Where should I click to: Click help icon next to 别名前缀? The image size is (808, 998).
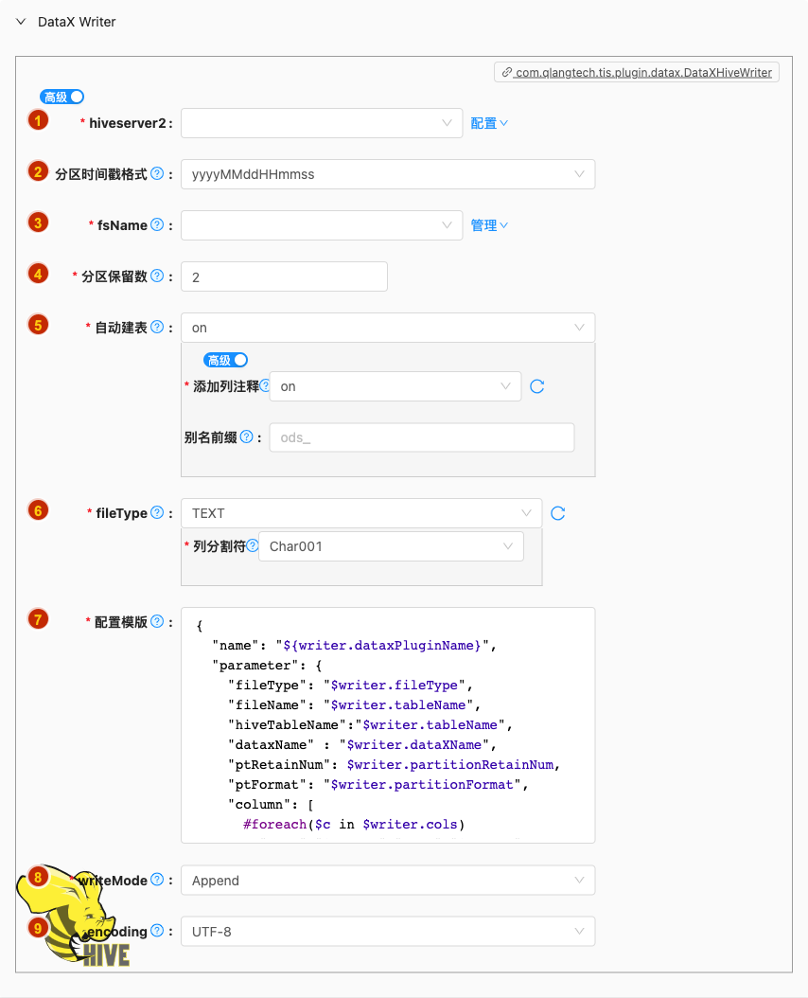[247, 437]
